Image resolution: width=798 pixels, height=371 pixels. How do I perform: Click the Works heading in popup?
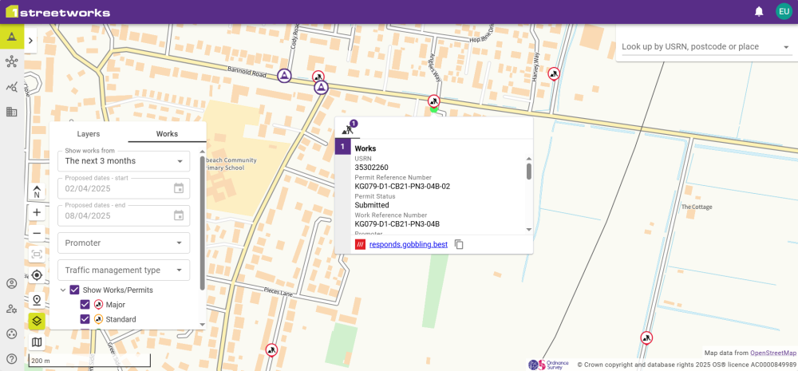365,148
